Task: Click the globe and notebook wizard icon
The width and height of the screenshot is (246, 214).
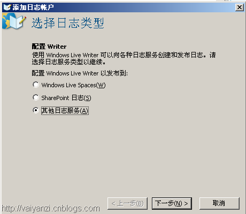Action: (x=14, y=22)
